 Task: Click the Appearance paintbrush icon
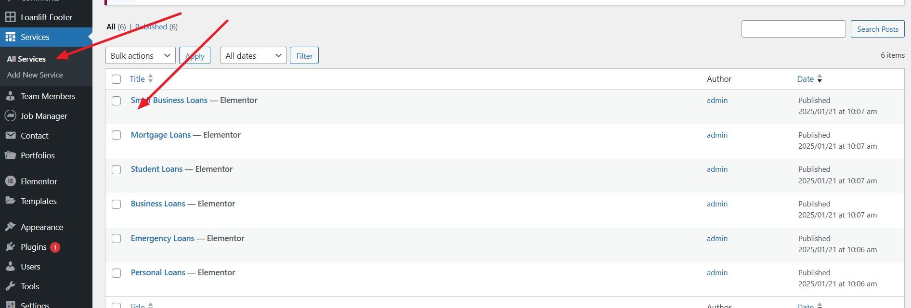10,227
